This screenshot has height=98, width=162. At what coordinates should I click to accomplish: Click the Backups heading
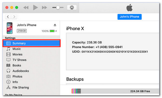(x=75, y=79)
